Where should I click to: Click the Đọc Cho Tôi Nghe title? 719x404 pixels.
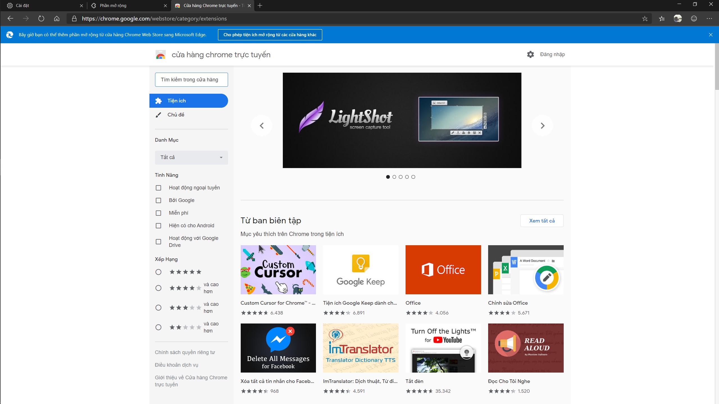click(509, 381)
